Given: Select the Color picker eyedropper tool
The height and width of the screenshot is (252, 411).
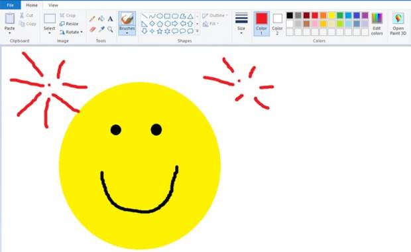Looking at the screenshot, I should [x=101, y=29].
